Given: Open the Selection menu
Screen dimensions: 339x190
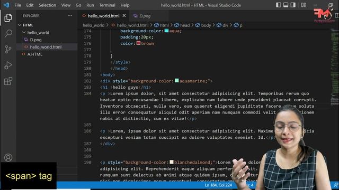Looking at the screenshot, I should (47, 5).
